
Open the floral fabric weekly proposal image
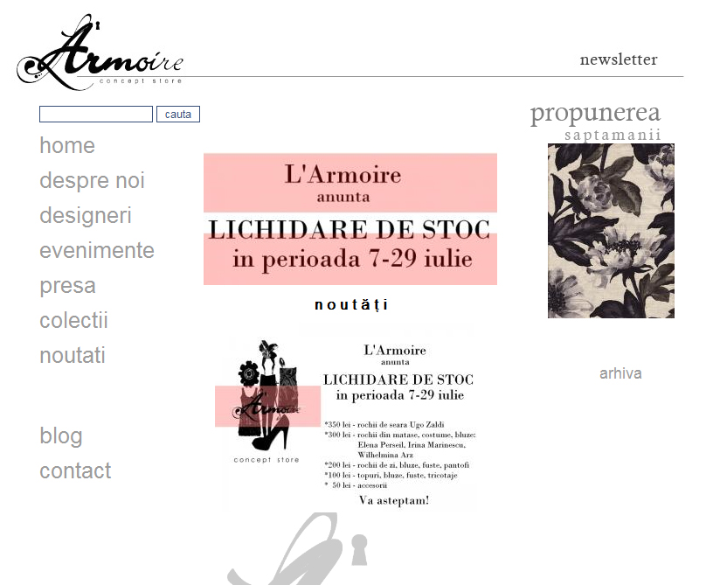(611, 231)
